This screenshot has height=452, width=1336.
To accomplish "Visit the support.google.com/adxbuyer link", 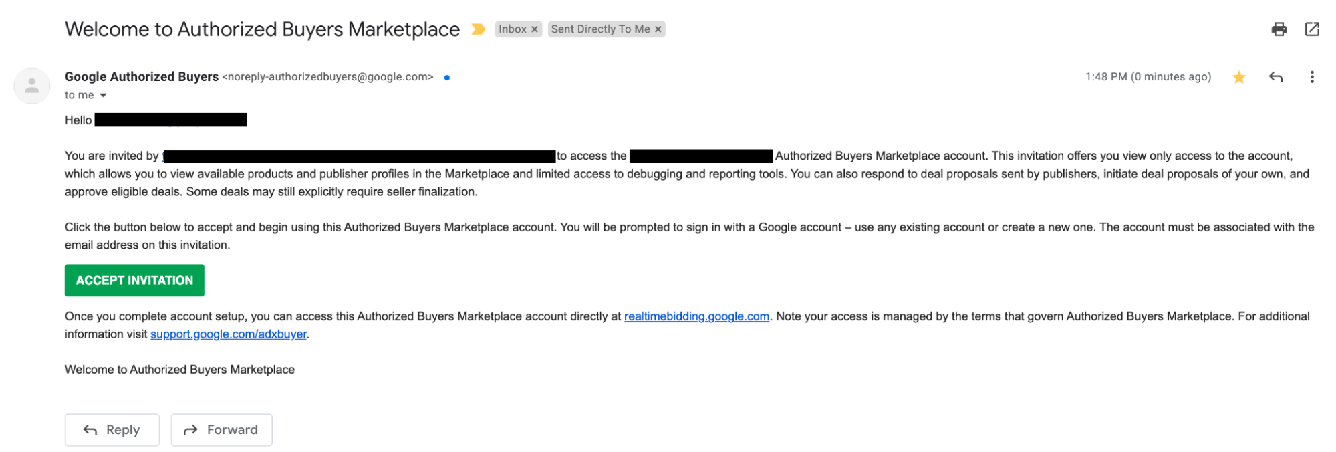I will [x=228, y=334].
